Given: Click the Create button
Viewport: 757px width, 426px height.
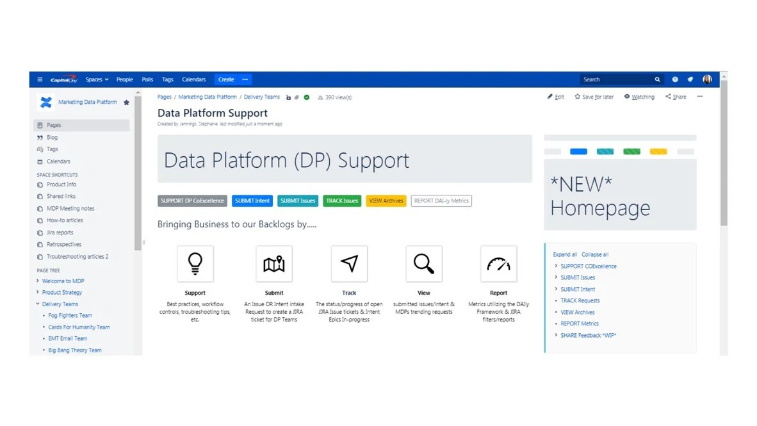Looking at the screenshot, I should (x=226, y=79).
